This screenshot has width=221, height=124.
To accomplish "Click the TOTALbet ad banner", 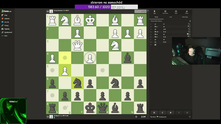I will (x=13, y=111).
